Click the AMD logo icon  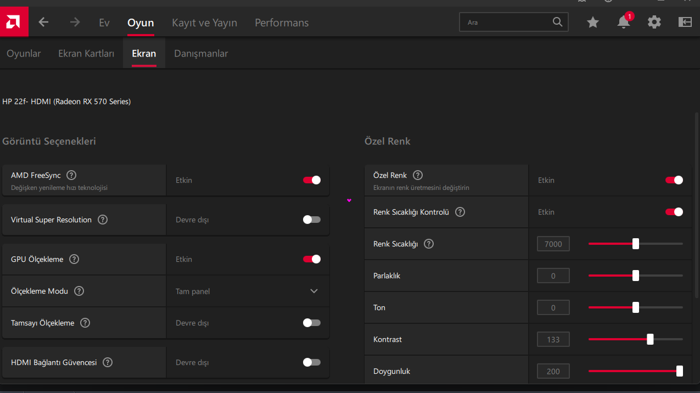pos(13,22)
